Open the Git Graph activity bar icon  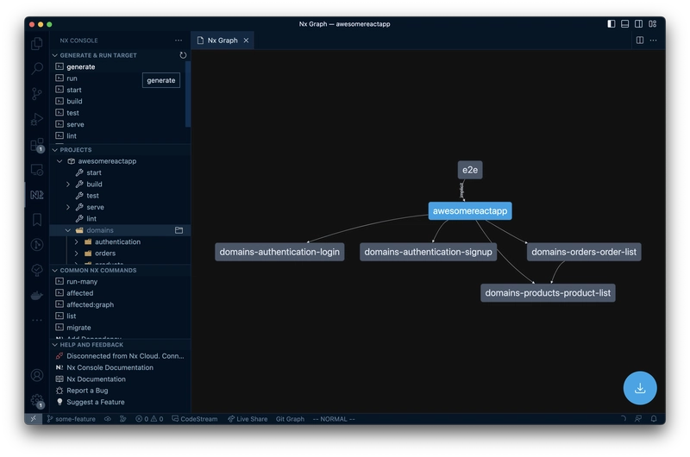37,245
